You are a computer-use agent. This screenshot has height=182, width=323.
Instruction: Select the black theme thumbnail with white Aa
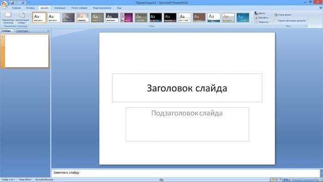[x=156, y=18]
